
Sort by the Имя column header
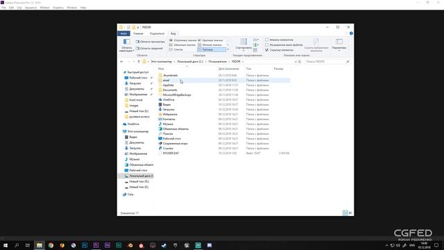click(x=161, y=69)
